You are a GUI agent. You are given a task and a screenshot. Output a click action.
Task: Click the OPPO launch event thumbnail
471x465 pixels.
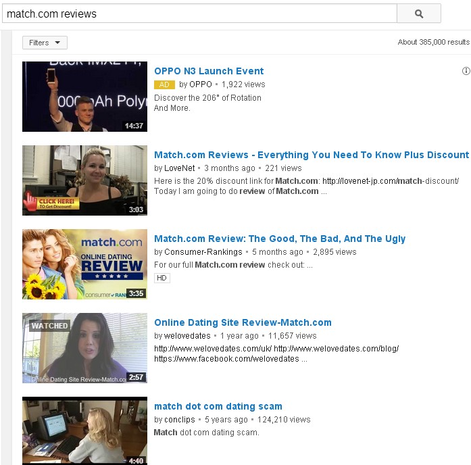point(84,97)
